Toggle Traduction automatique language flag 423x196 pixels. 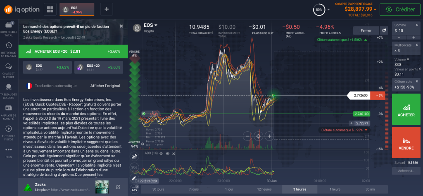pos(29,86)
